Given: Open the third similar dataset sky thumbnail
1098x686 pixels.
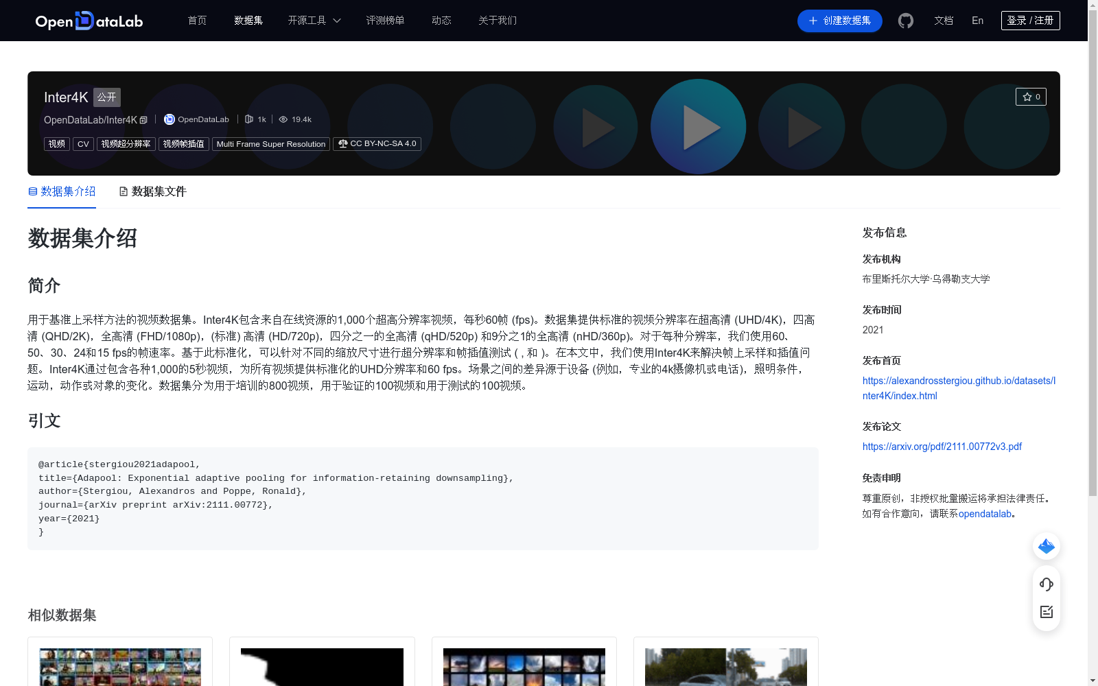Looking at the screenshot, I should pyautogui.click(x=524, y=667).
